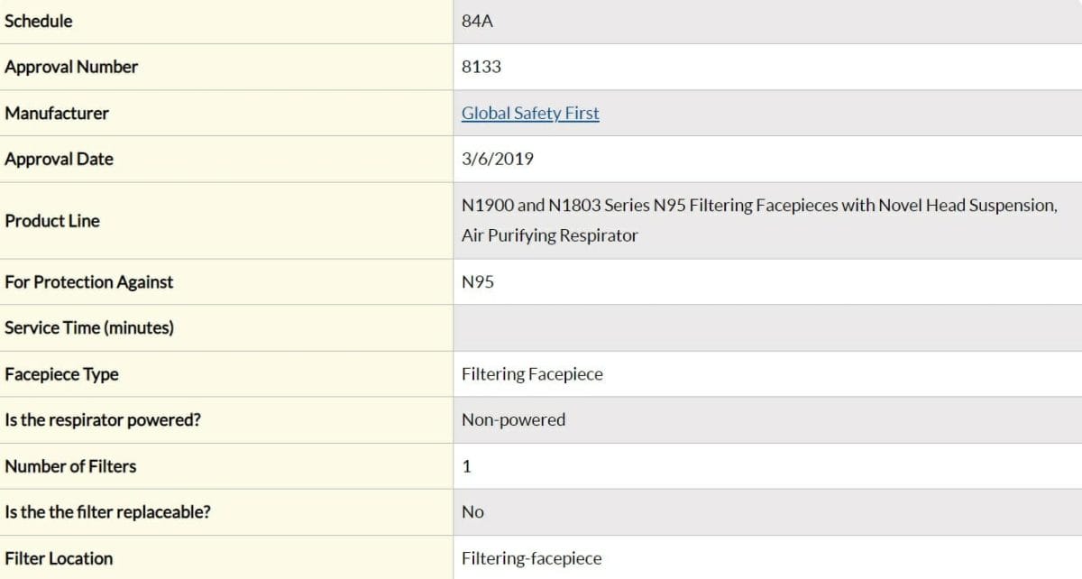The image size is (1082, 579).
Task: Select the N95 protection value
Action: click(478, 282)
